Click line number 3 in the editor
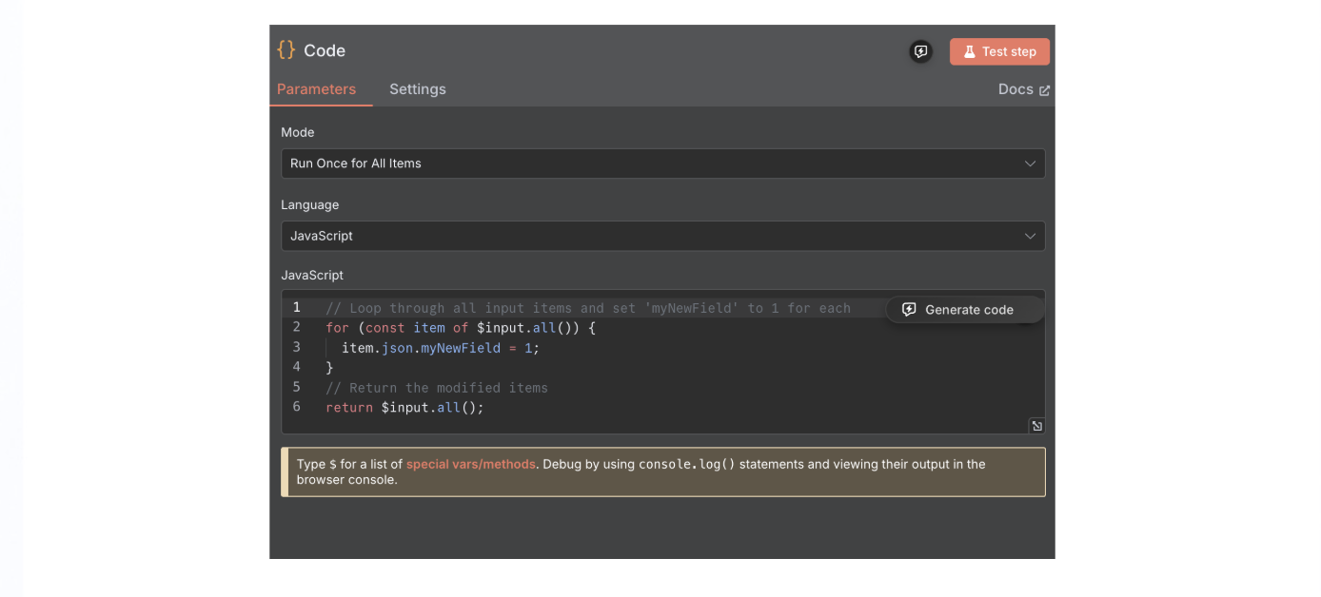Image resolution: width=1321 pixels, height=597 pixels. pyautogui.click(x=297, y=347)
